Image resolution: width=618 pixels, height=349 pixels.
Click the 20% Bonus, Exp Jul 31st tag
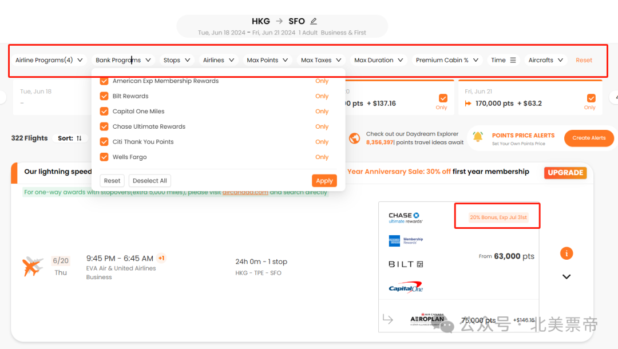pos(498,217)
